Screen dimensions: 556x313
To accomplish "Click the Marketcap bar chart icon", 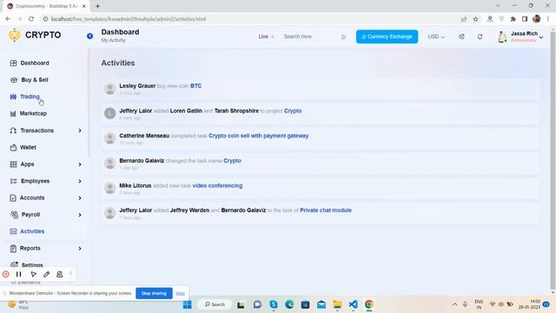I will (x=13, y=114).
